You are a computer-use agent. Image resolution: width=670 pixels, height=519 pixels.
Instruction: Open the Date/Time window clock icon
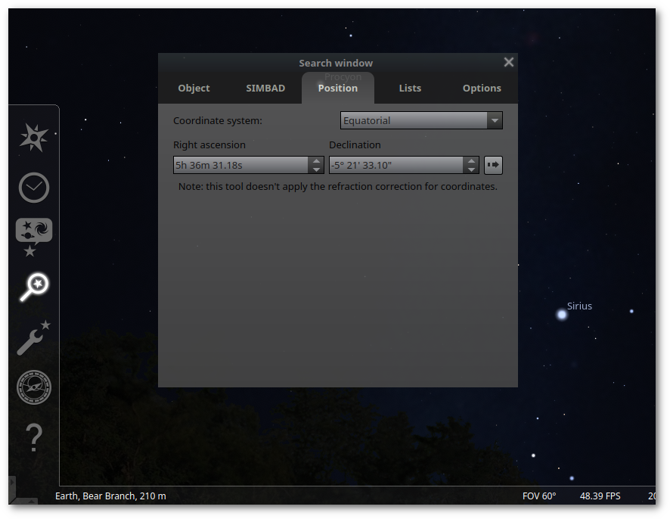(34, 188)
